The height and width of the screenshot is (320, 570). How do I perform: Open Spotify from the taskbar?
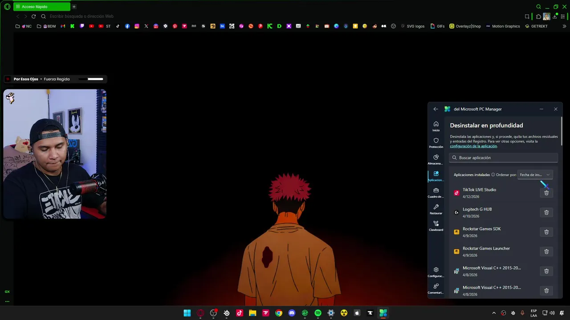point(318,313)
